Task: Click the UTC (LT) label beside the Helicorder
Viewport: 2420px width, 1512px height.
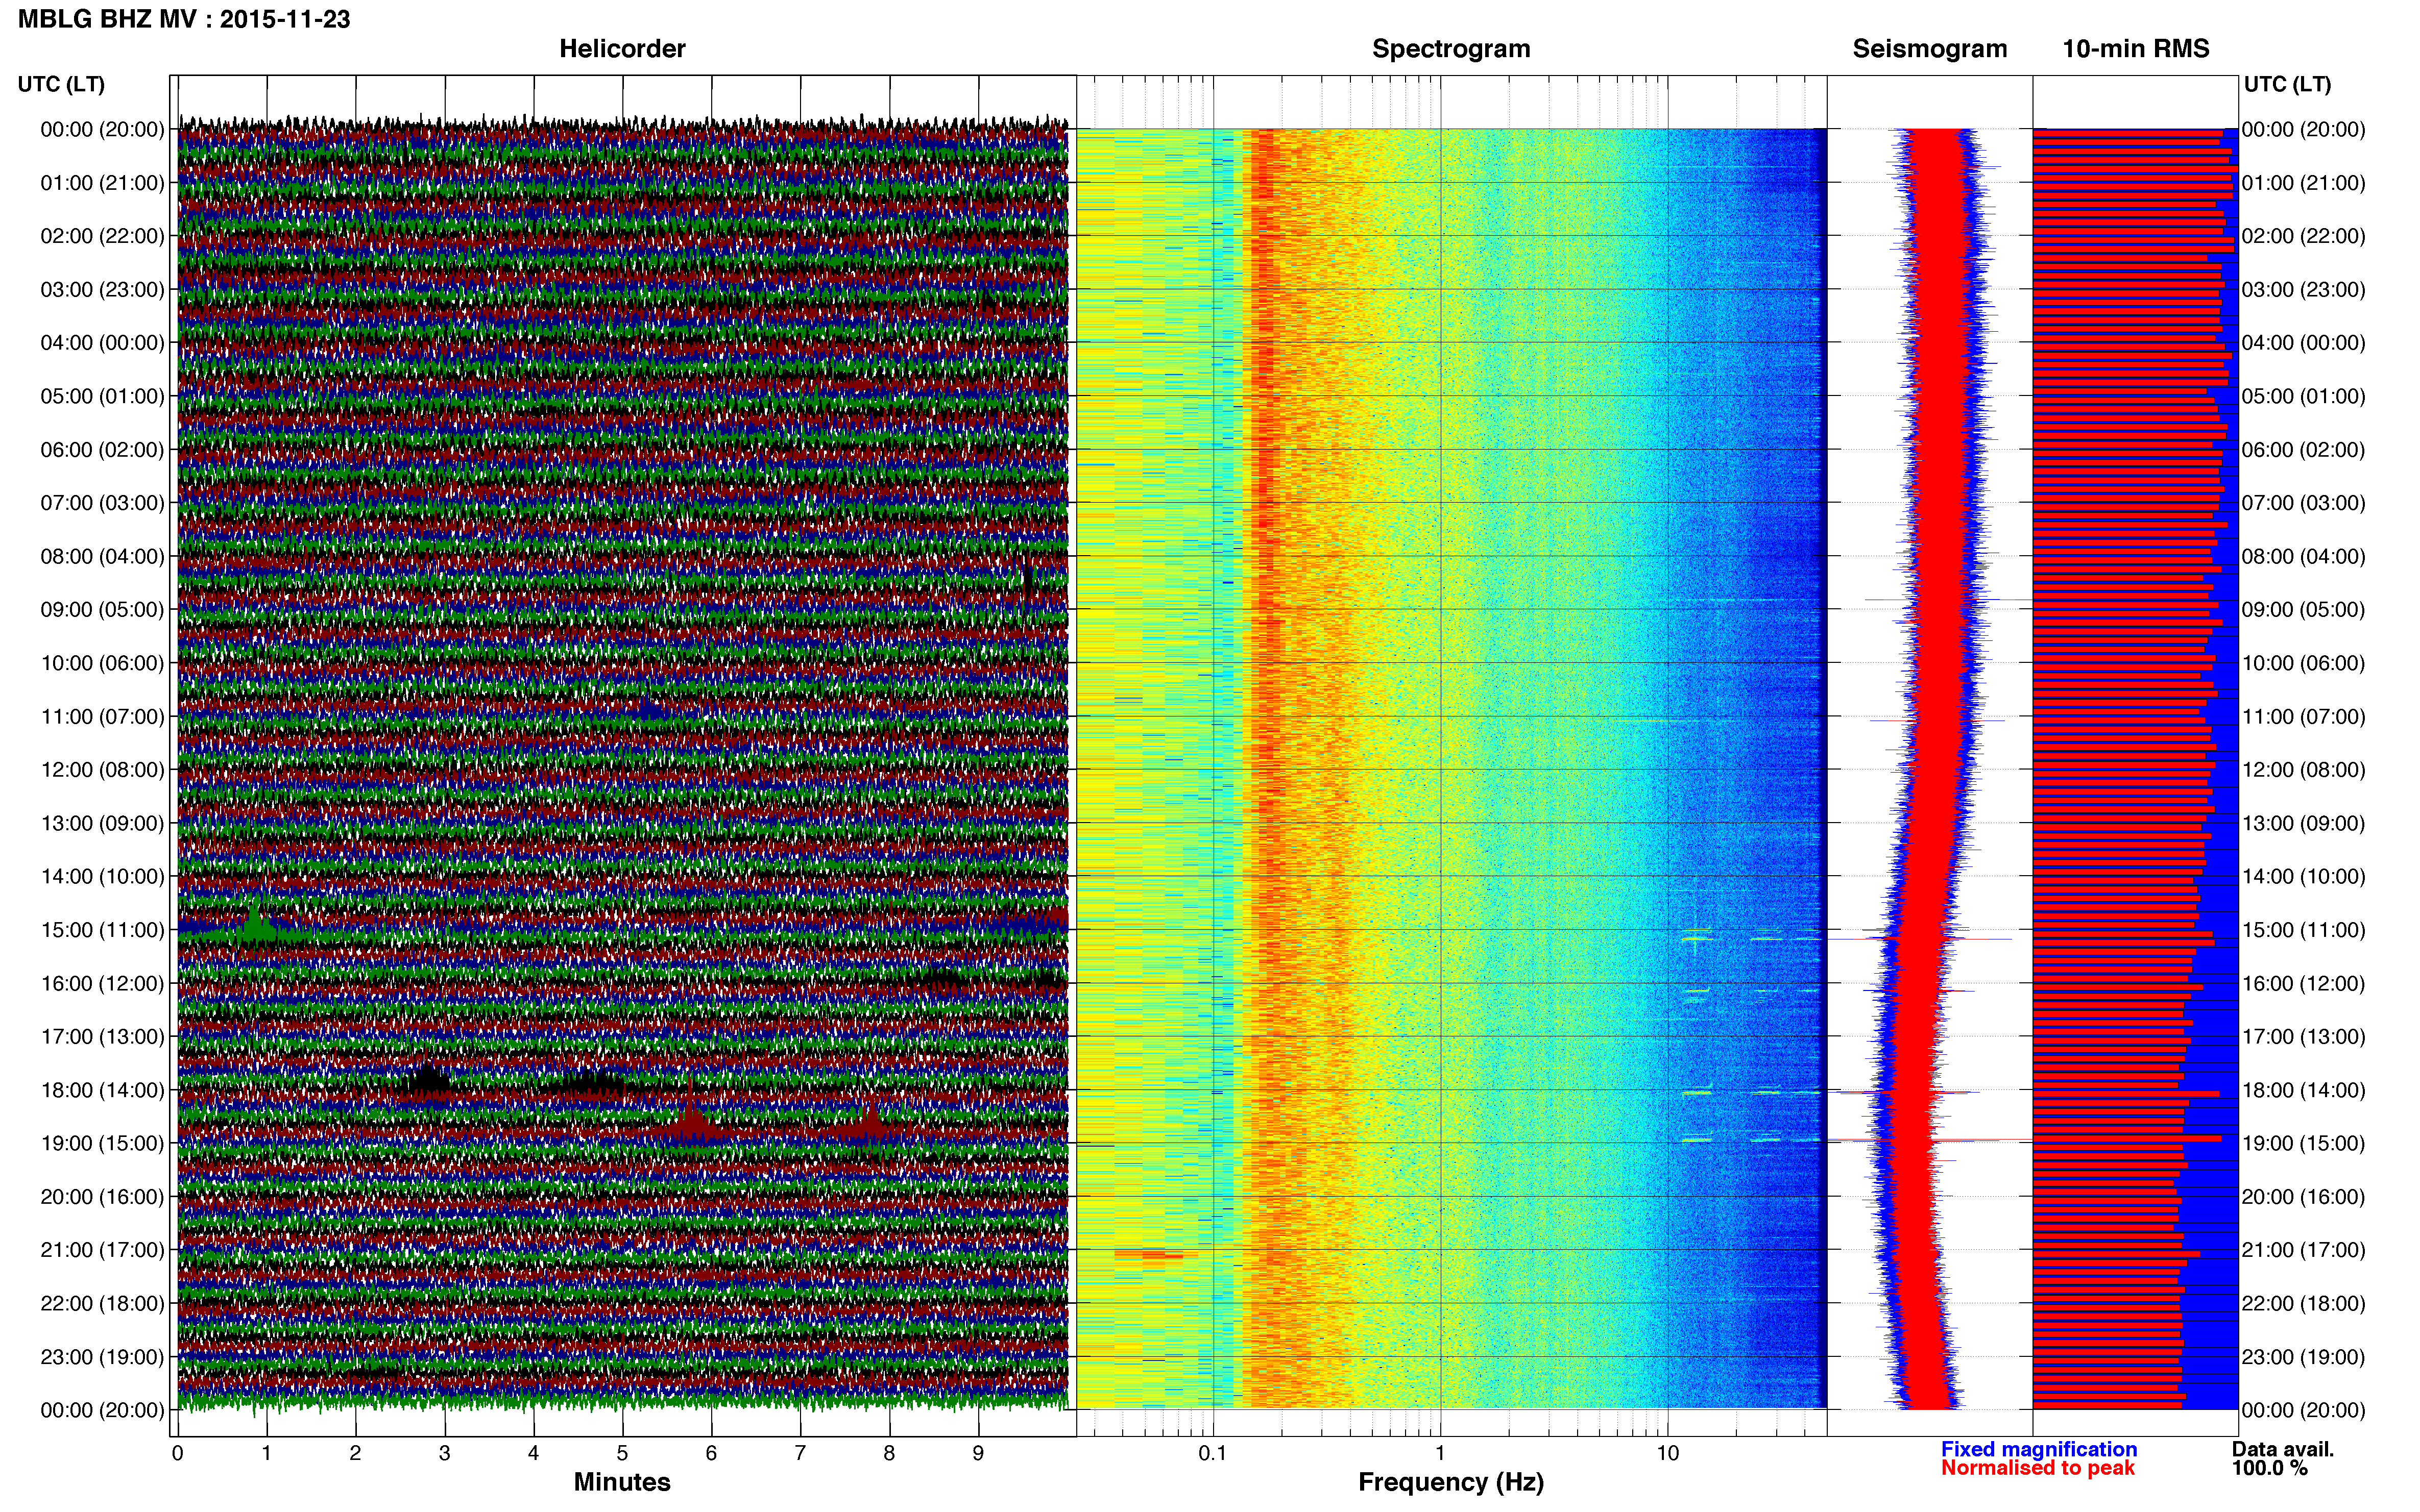Action: coord(61,84)
